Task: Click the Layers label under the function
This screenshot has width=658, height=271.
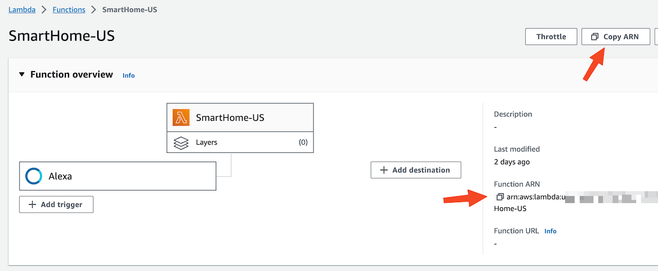Action: point(206,143)
